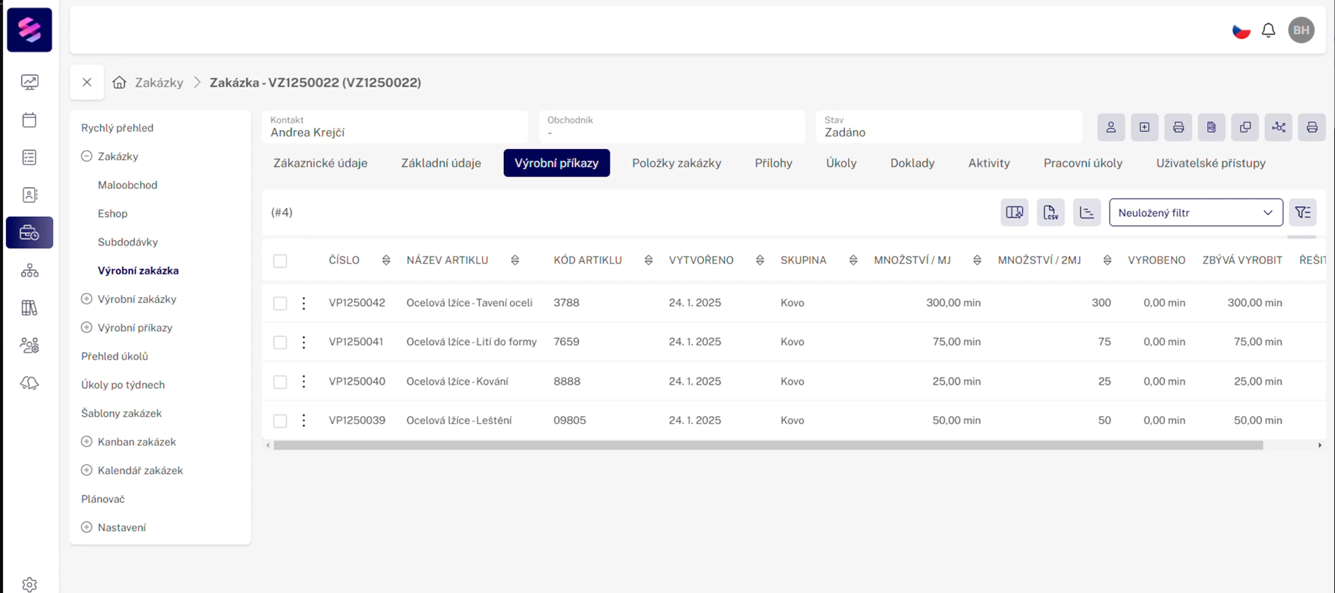Open the Úkoly tab
Viewport: 1335px width, 593px height.
(841, 163)
